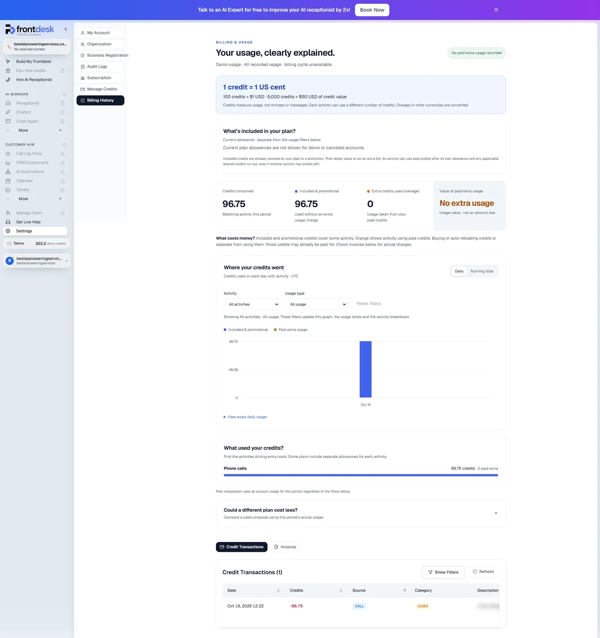
Task: Click the AI Automations icon
Action: (8, 172)
